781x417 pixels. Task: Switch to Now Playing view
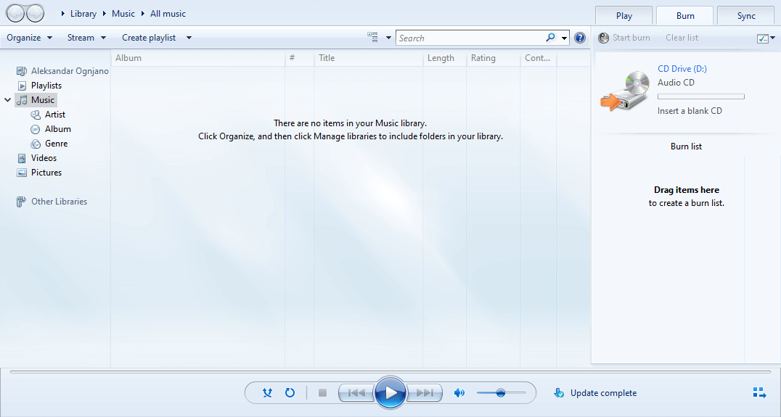pos(759,392)
